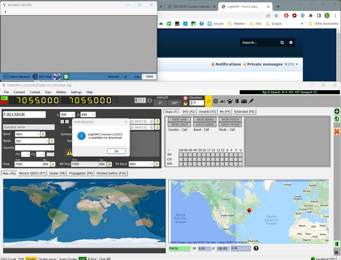Click the red stop rotator hand icon
This screenshot has width=341, height=260.
pyautogui.click(x=185, y=98)
